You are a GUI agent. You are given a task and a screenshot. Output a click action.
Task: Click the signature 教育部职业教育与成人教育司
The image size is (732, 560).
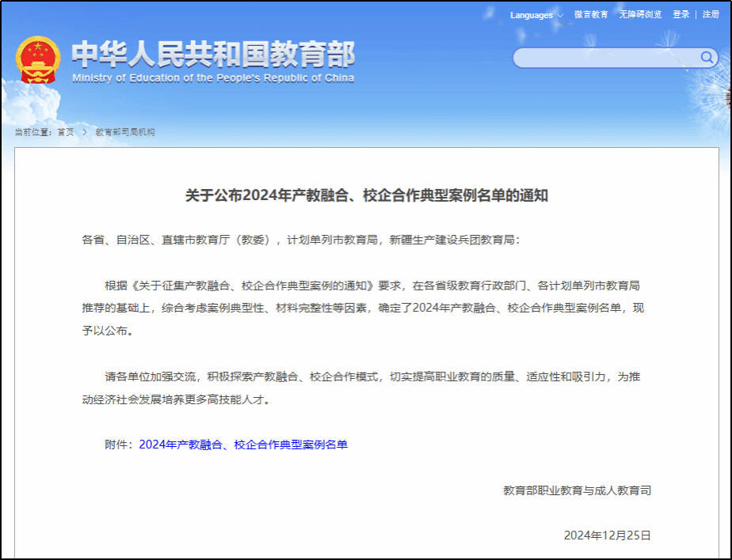click(x=577, y=490)
